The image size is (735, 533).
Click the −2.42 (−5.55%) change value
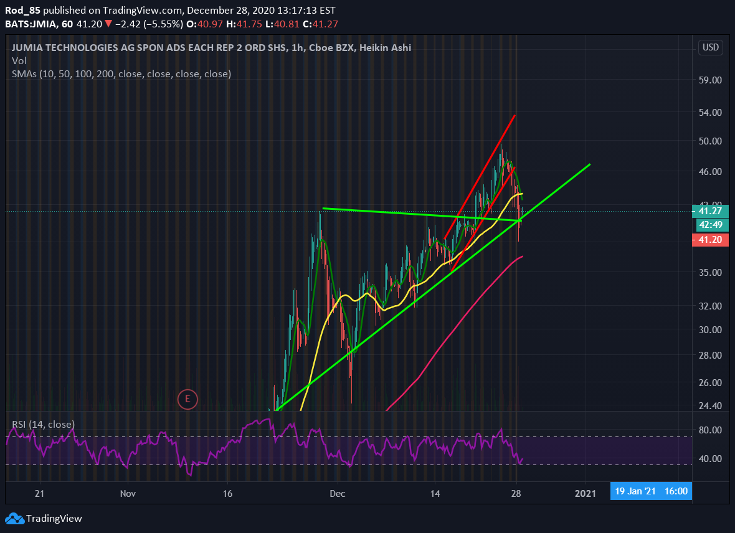pos(149,24)
